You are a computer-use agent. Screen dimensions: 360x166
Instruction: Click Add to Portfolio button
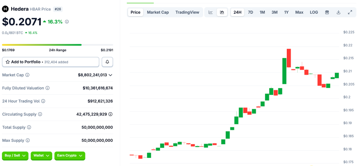pyautogui.click(x=51, y=62)
